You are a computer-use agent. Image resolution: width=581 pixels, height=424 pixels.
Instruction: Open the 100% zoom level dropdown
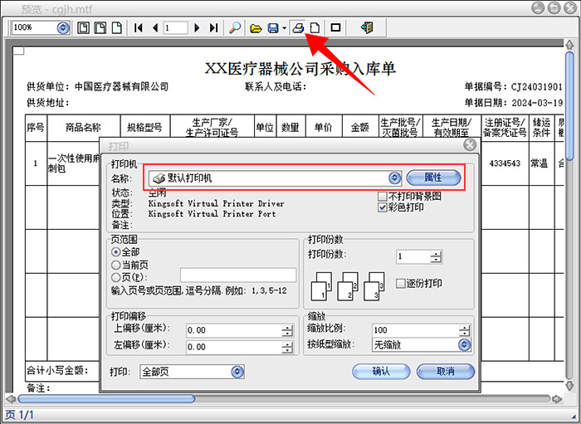tap(63, 27)
